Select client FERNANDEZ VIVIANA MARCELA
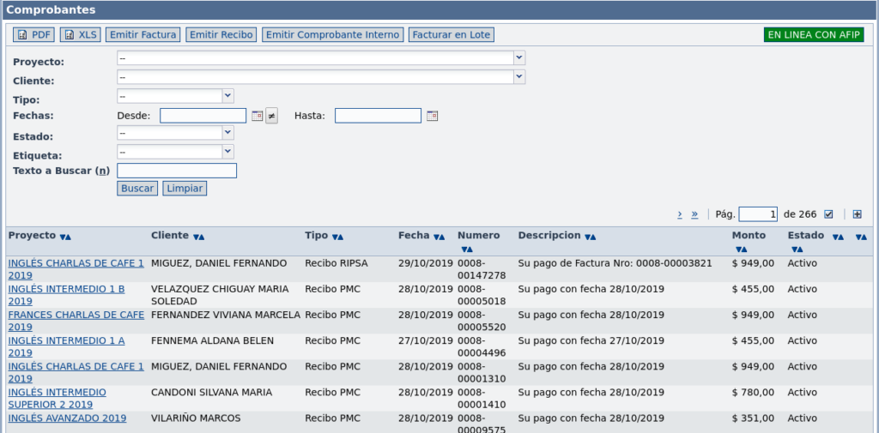 226,315
